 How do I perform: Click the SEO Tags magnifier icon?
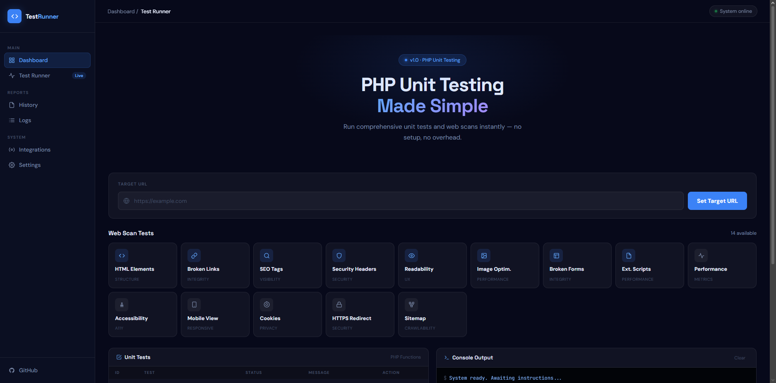click(267, 255)
